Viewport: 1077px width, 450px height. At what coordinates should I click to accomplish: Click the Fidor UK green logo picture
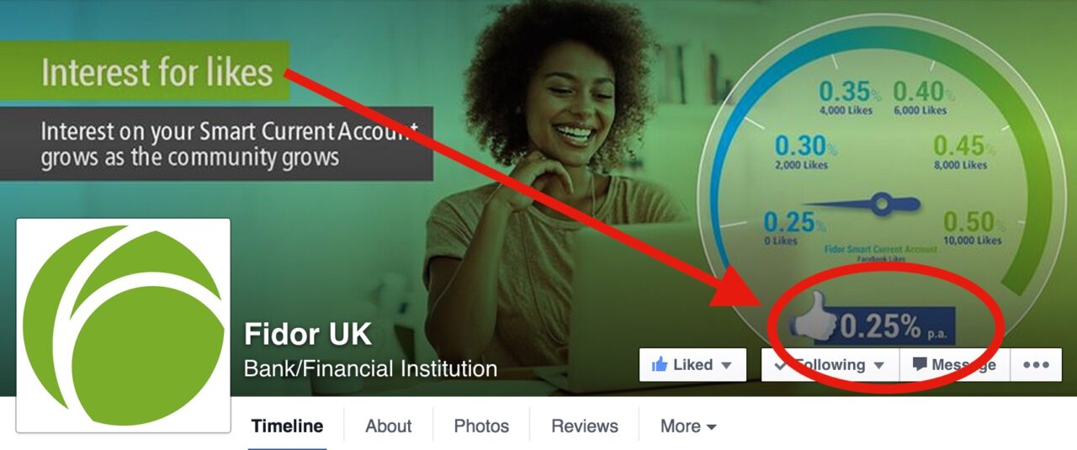tap(124, 326)
